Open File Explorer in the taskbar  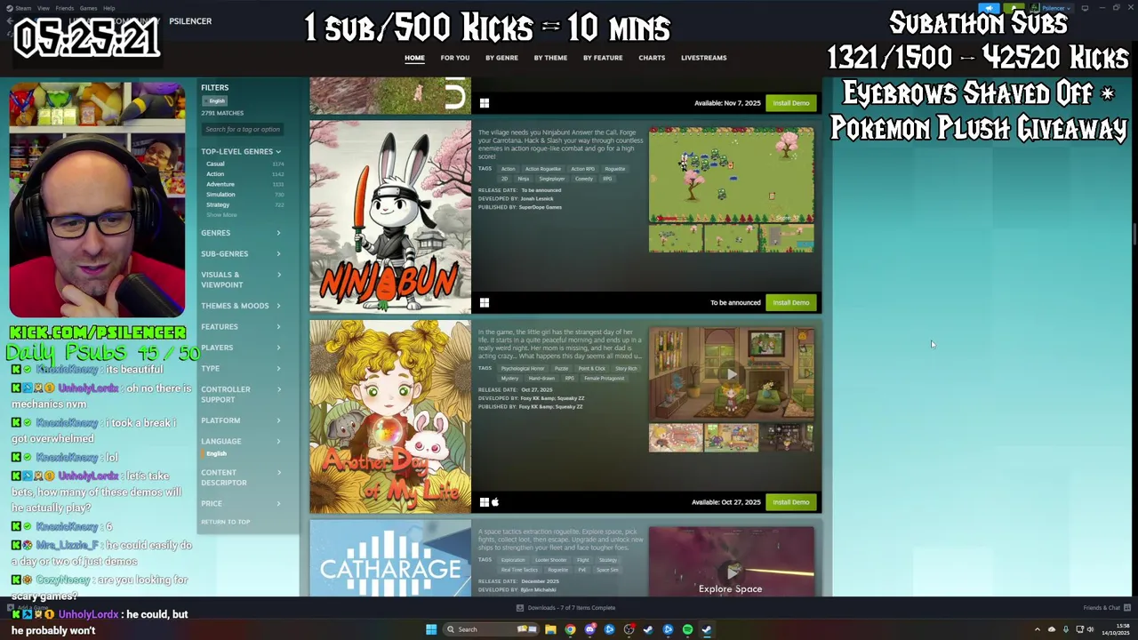550,629
